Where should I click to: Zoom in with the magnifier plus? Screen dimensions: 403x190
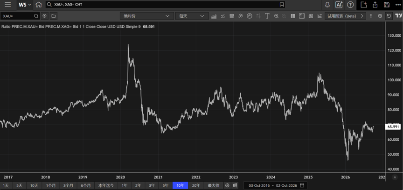coord(276,16)
